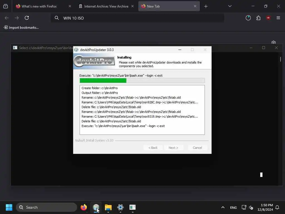Viewport: 285px width, 214px height.
Task: Open Firefox from the taskbar
Action: click(84, 207)
